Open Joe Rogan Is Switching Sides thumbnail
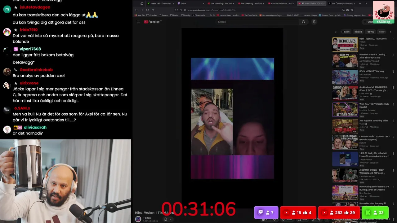This screenshot has height=223, width=397. point(345,126)
